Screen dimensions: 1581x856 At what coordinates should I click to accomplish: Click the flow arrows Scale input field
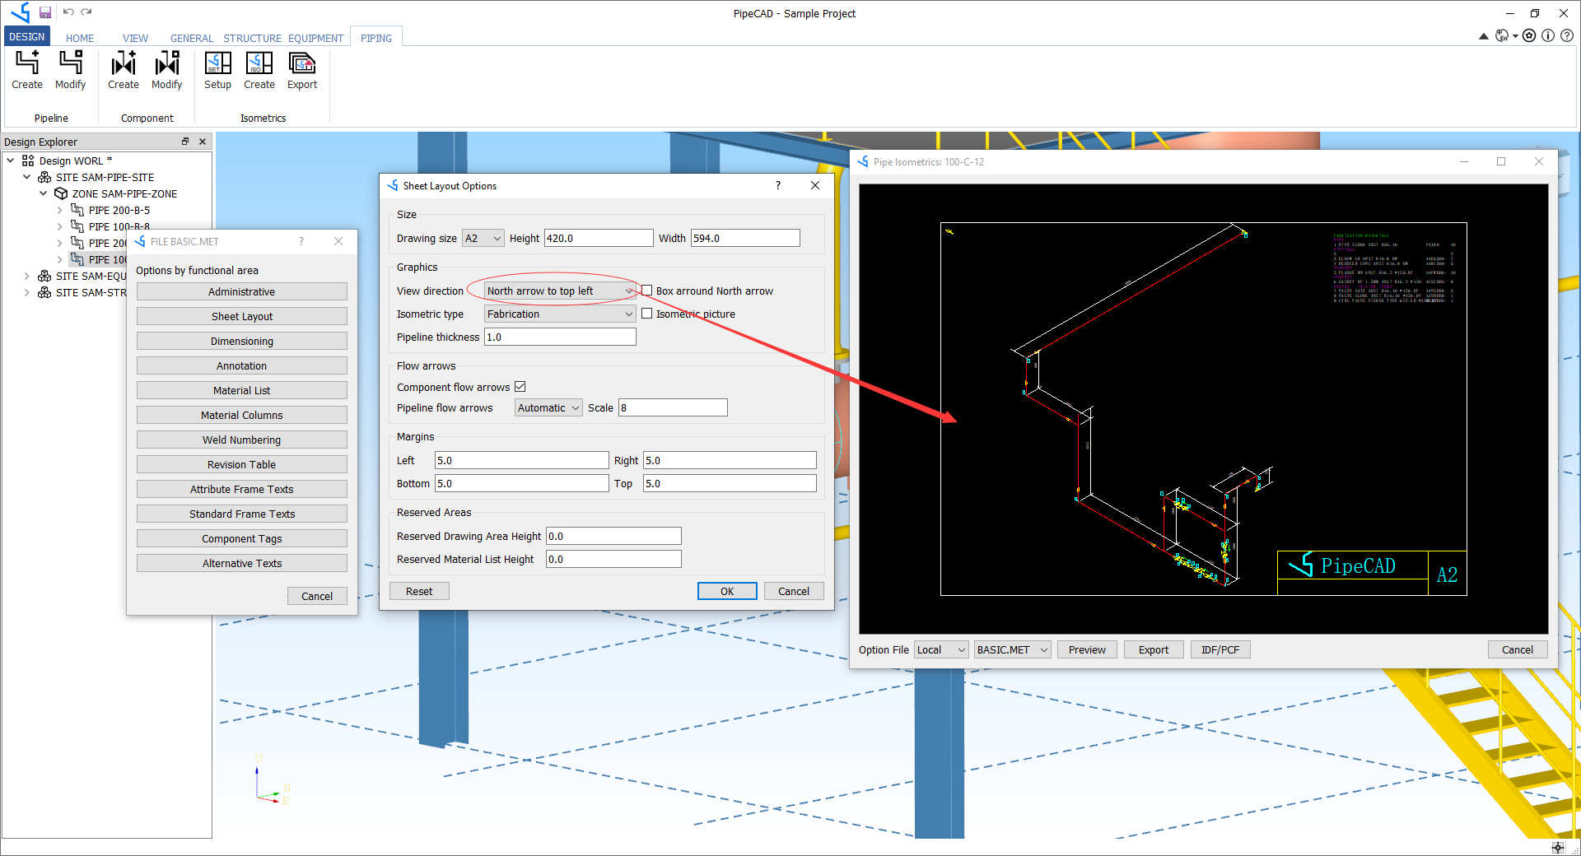[673, 407]
